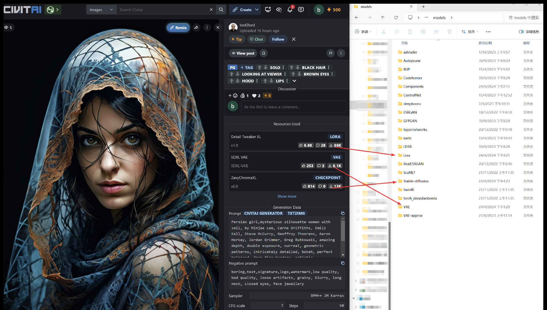Downvote the LIPS tag

click(x=271, y=81)
